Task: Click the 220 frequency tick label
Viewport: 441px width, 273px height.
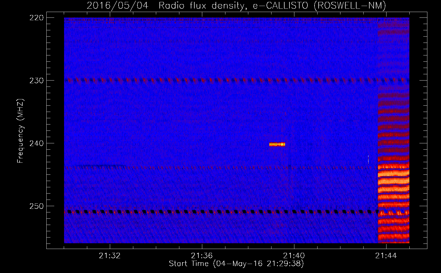Action: (36, 18)
